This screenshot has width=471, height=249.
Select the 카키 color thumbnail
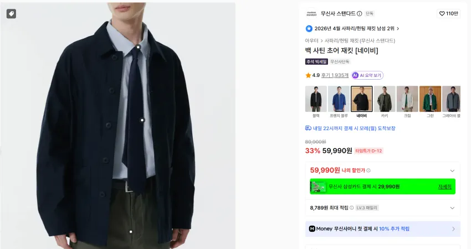pyautogui.click(x=385, y=102)
